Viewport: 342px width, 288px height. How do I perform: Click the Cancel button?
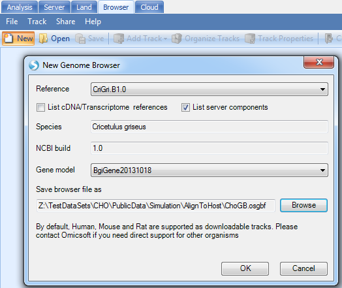click(303, 268)
